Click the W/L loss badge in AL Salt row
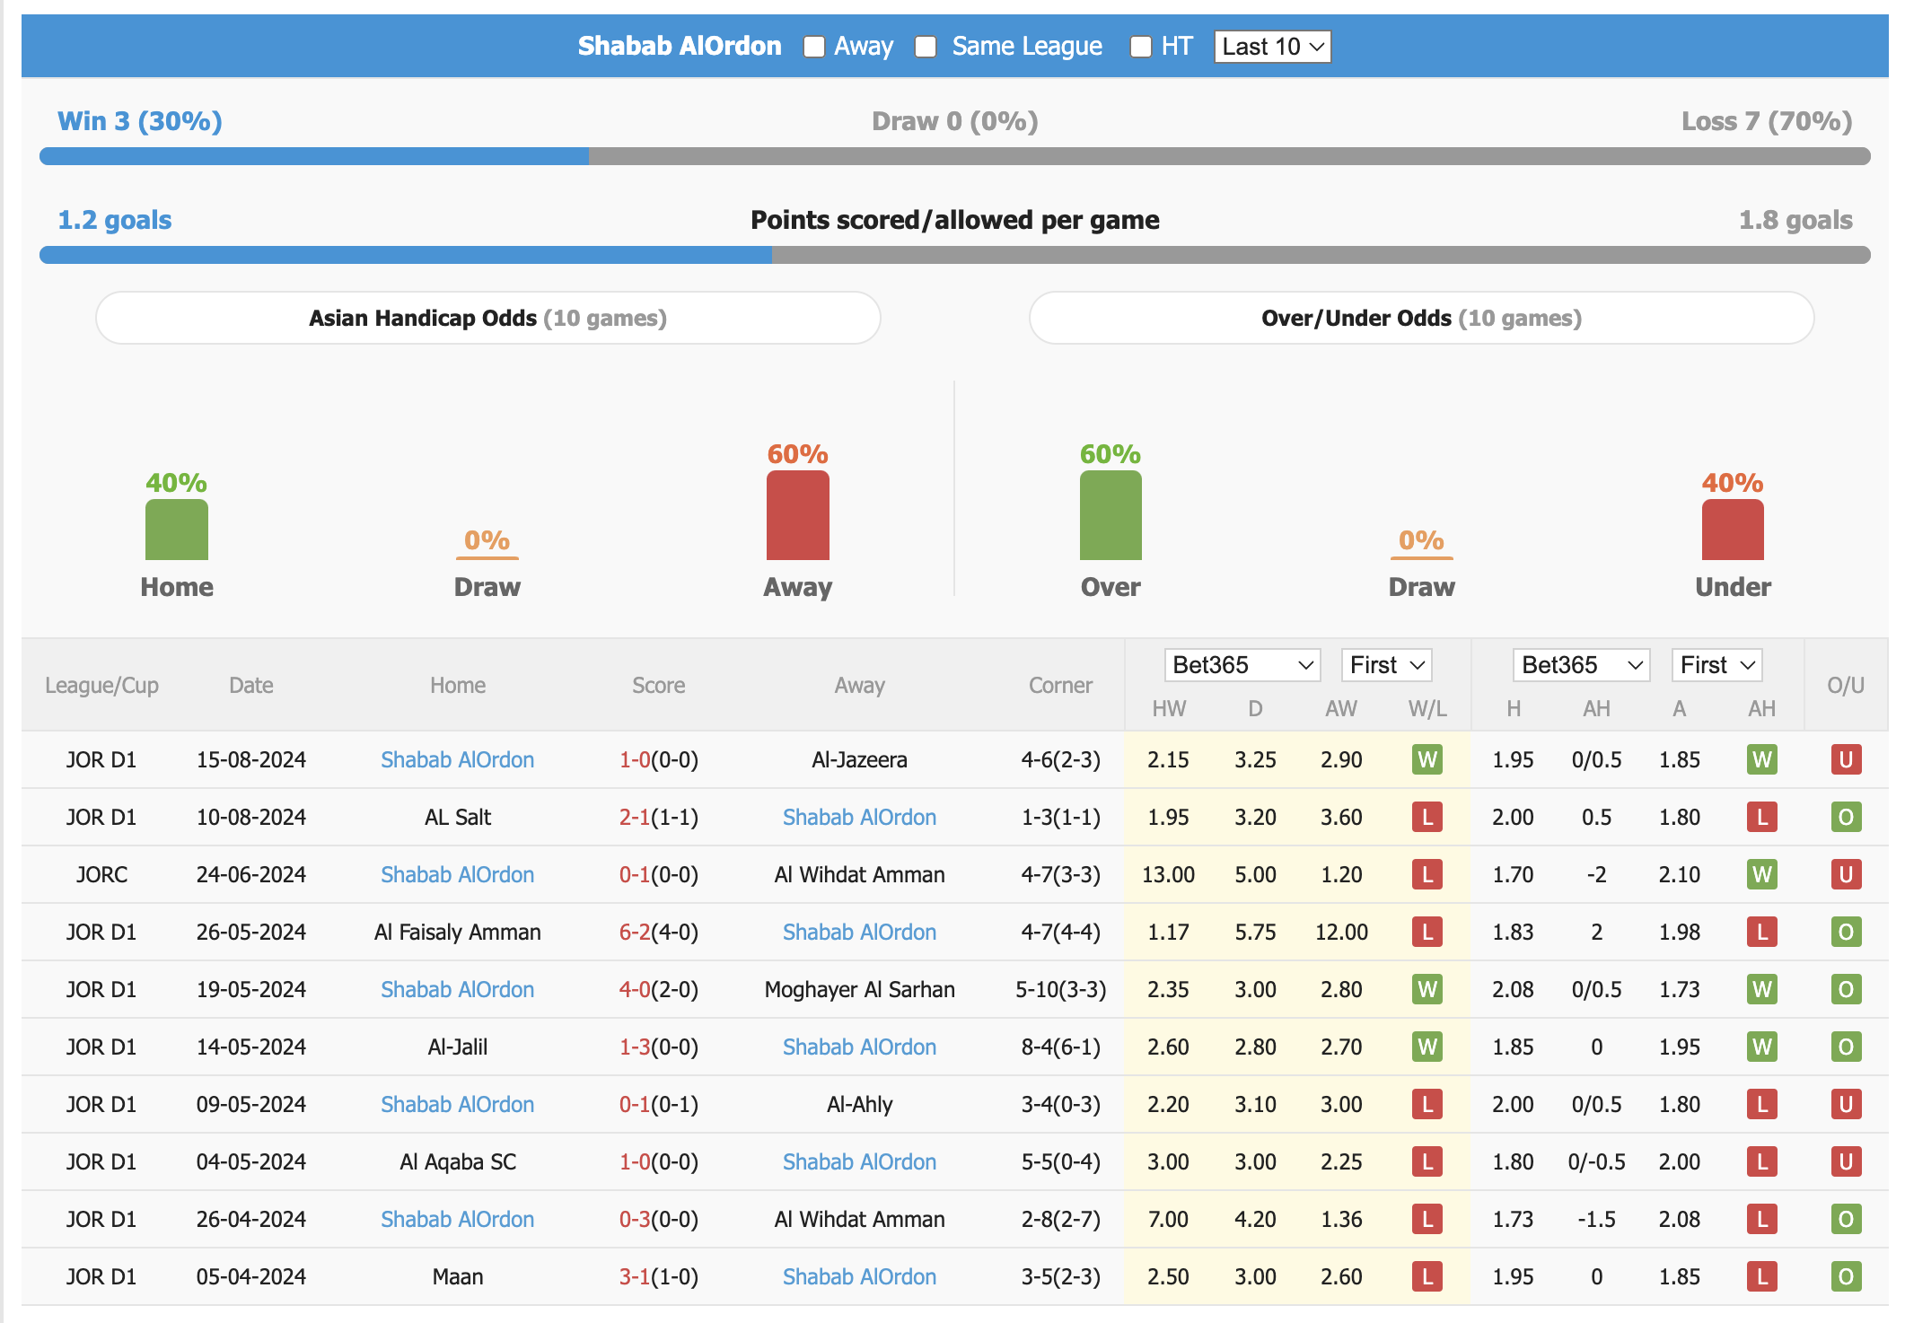Image resolution: width=1905 pixels, height=1323 pixels. tap(1427, 817)
